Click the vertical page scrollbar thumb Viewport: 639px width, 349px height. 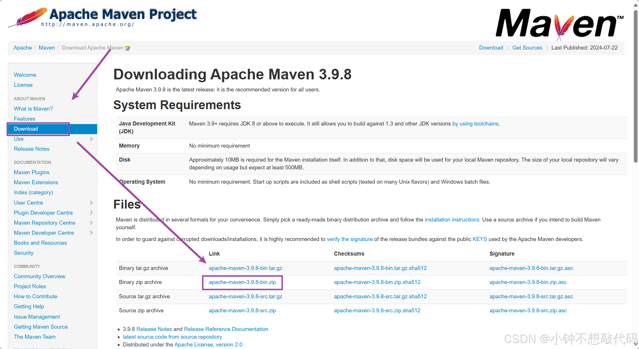point(636,86)
